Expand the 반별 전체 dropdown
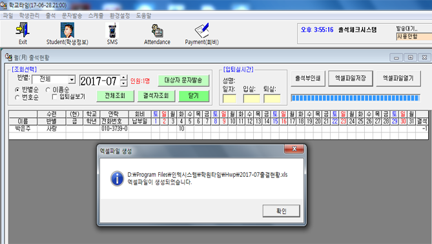This screenshot has width=432, height=244. coord(72,79)
